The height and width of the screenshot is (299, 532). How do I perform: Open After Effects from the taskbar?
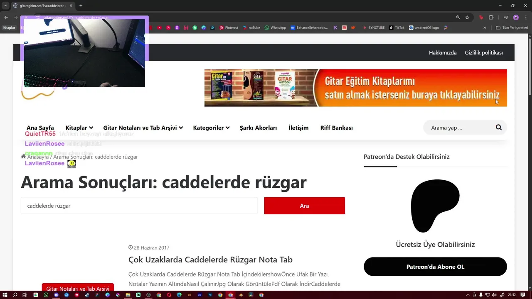pos(200,295)
